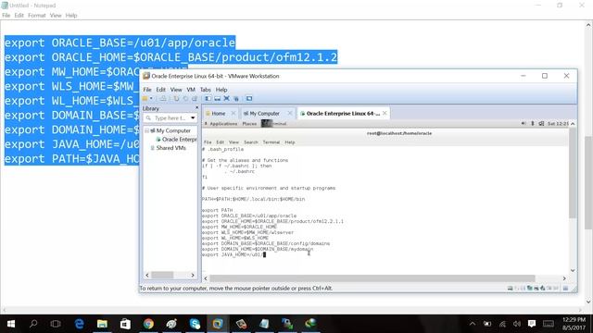This screenshot has height=333, width=593.
Task: Open terminal Search menu
Action: (x=251, y=142)
